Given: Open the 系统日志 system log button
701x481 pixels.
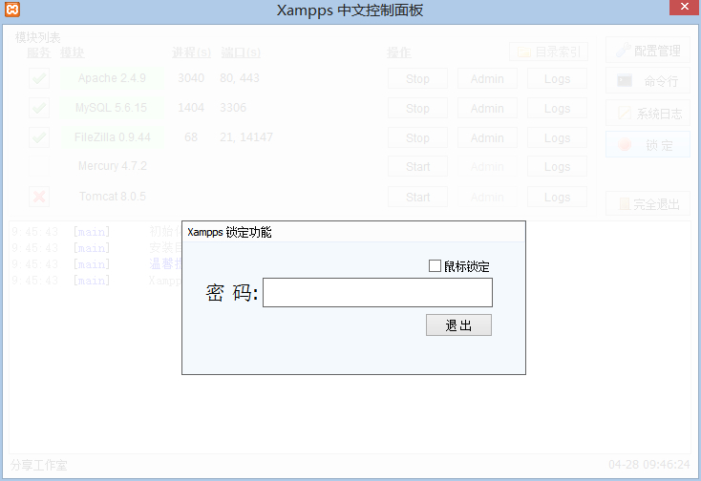Looking at the screenshot, I should click(648, 113).
